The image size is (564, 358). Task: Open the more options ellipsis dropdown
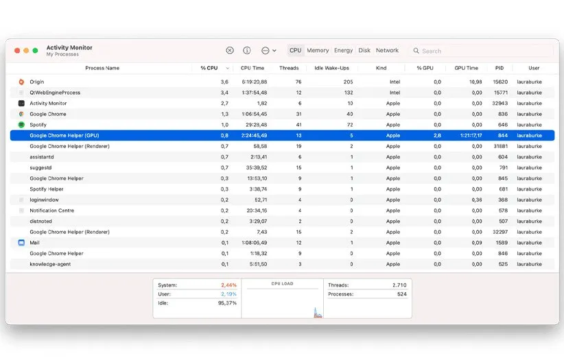[269, 51]
